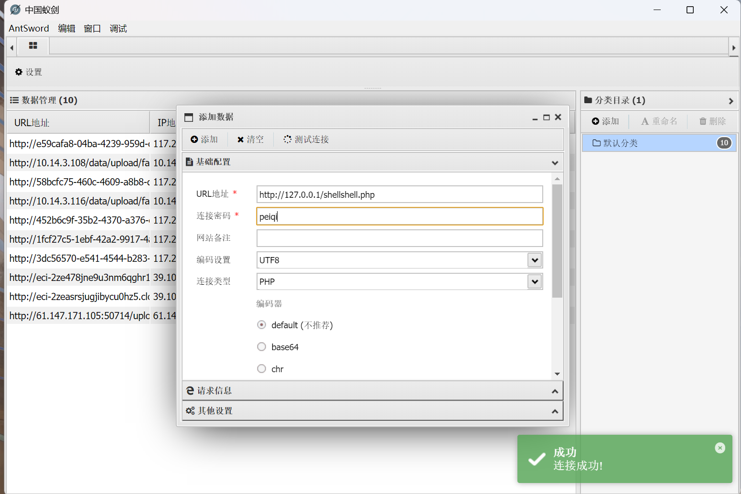Click the AntSword app icon in title bar
Image resolution: width=741 pixels, height=494 pixels.
click(15, 10)
